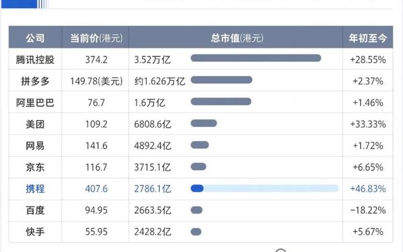Screen dimensions: 403x252
Task: Click the 京东 company name
Action: tap(35, 167)
